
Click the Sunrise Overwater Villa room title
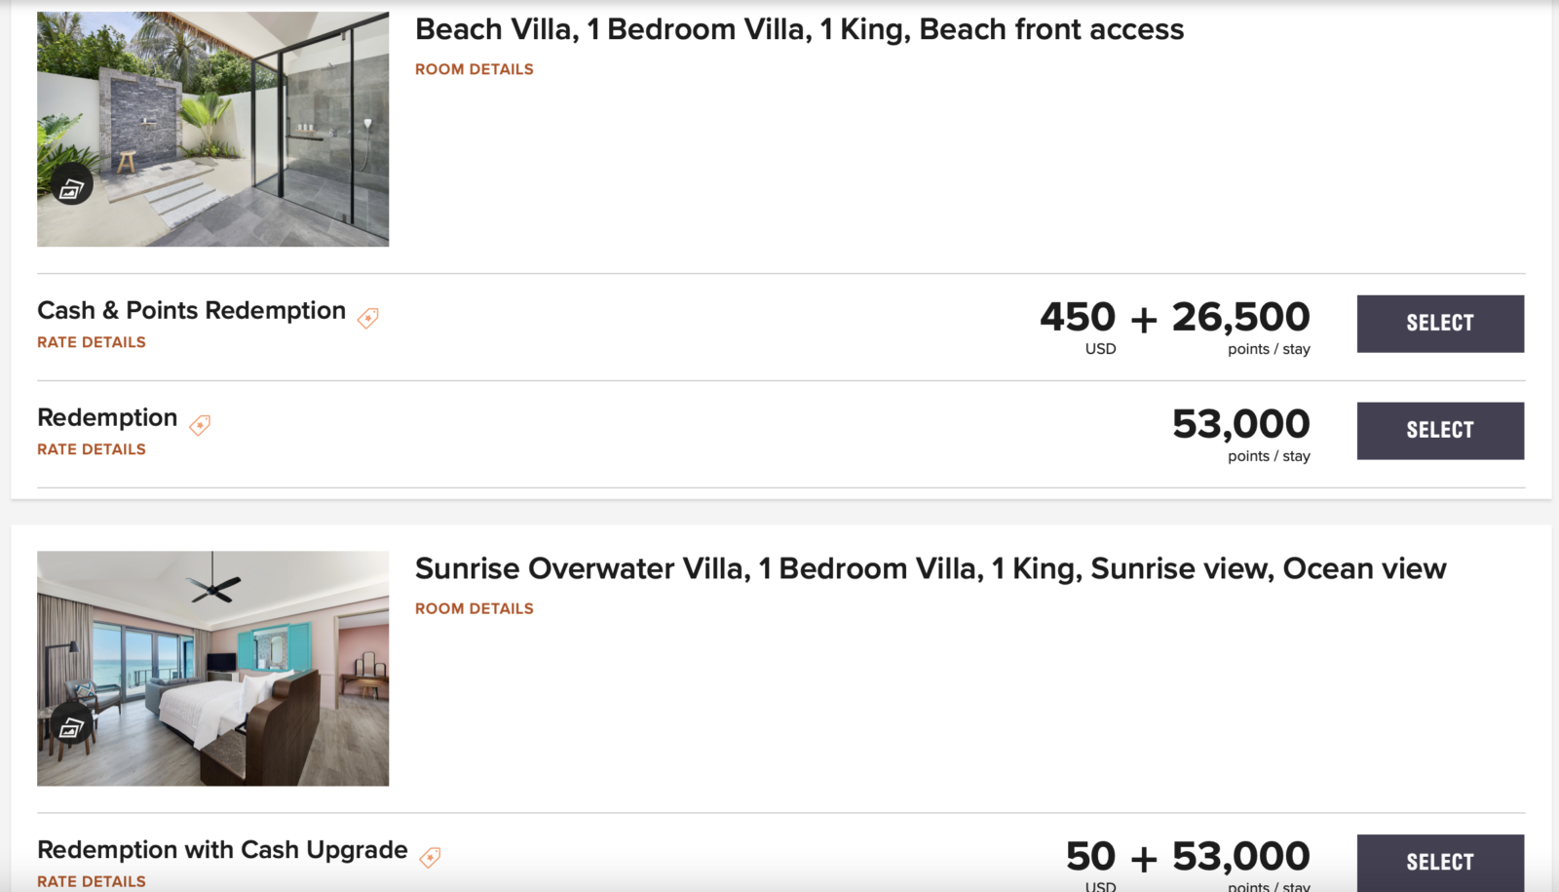[931, 568]
